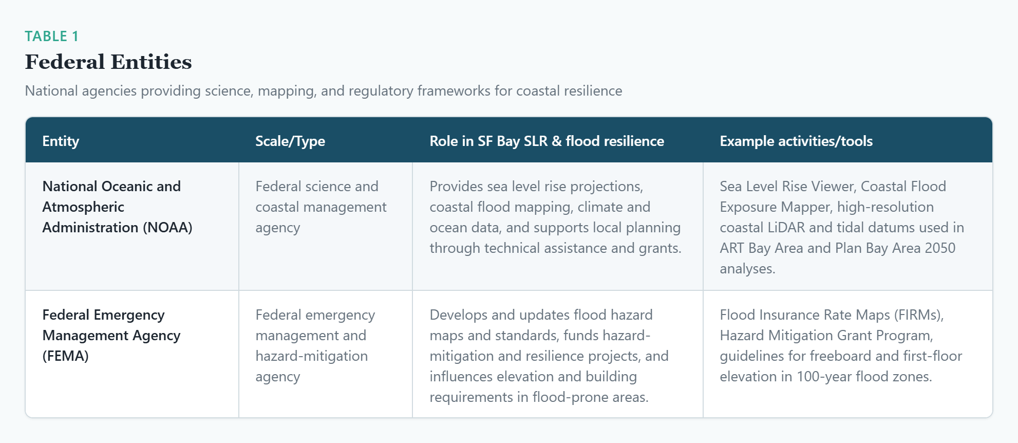Select the cell starting 'Sea Level Rise Viewer'
This screenshot has height=443, width=1018.
[847, 227]
